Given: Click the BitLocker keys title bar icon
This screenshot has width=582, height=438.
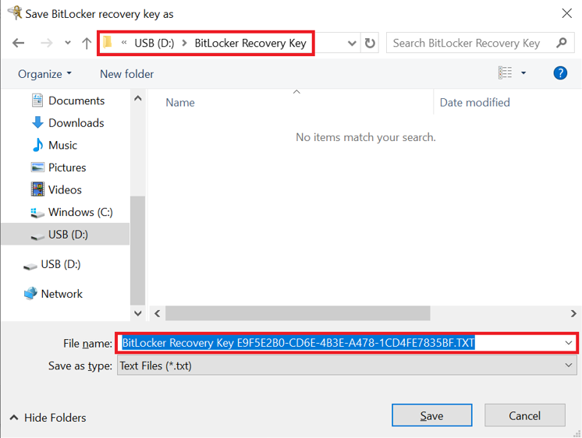Looking at the screenshot, I should [x=15, y=12].
